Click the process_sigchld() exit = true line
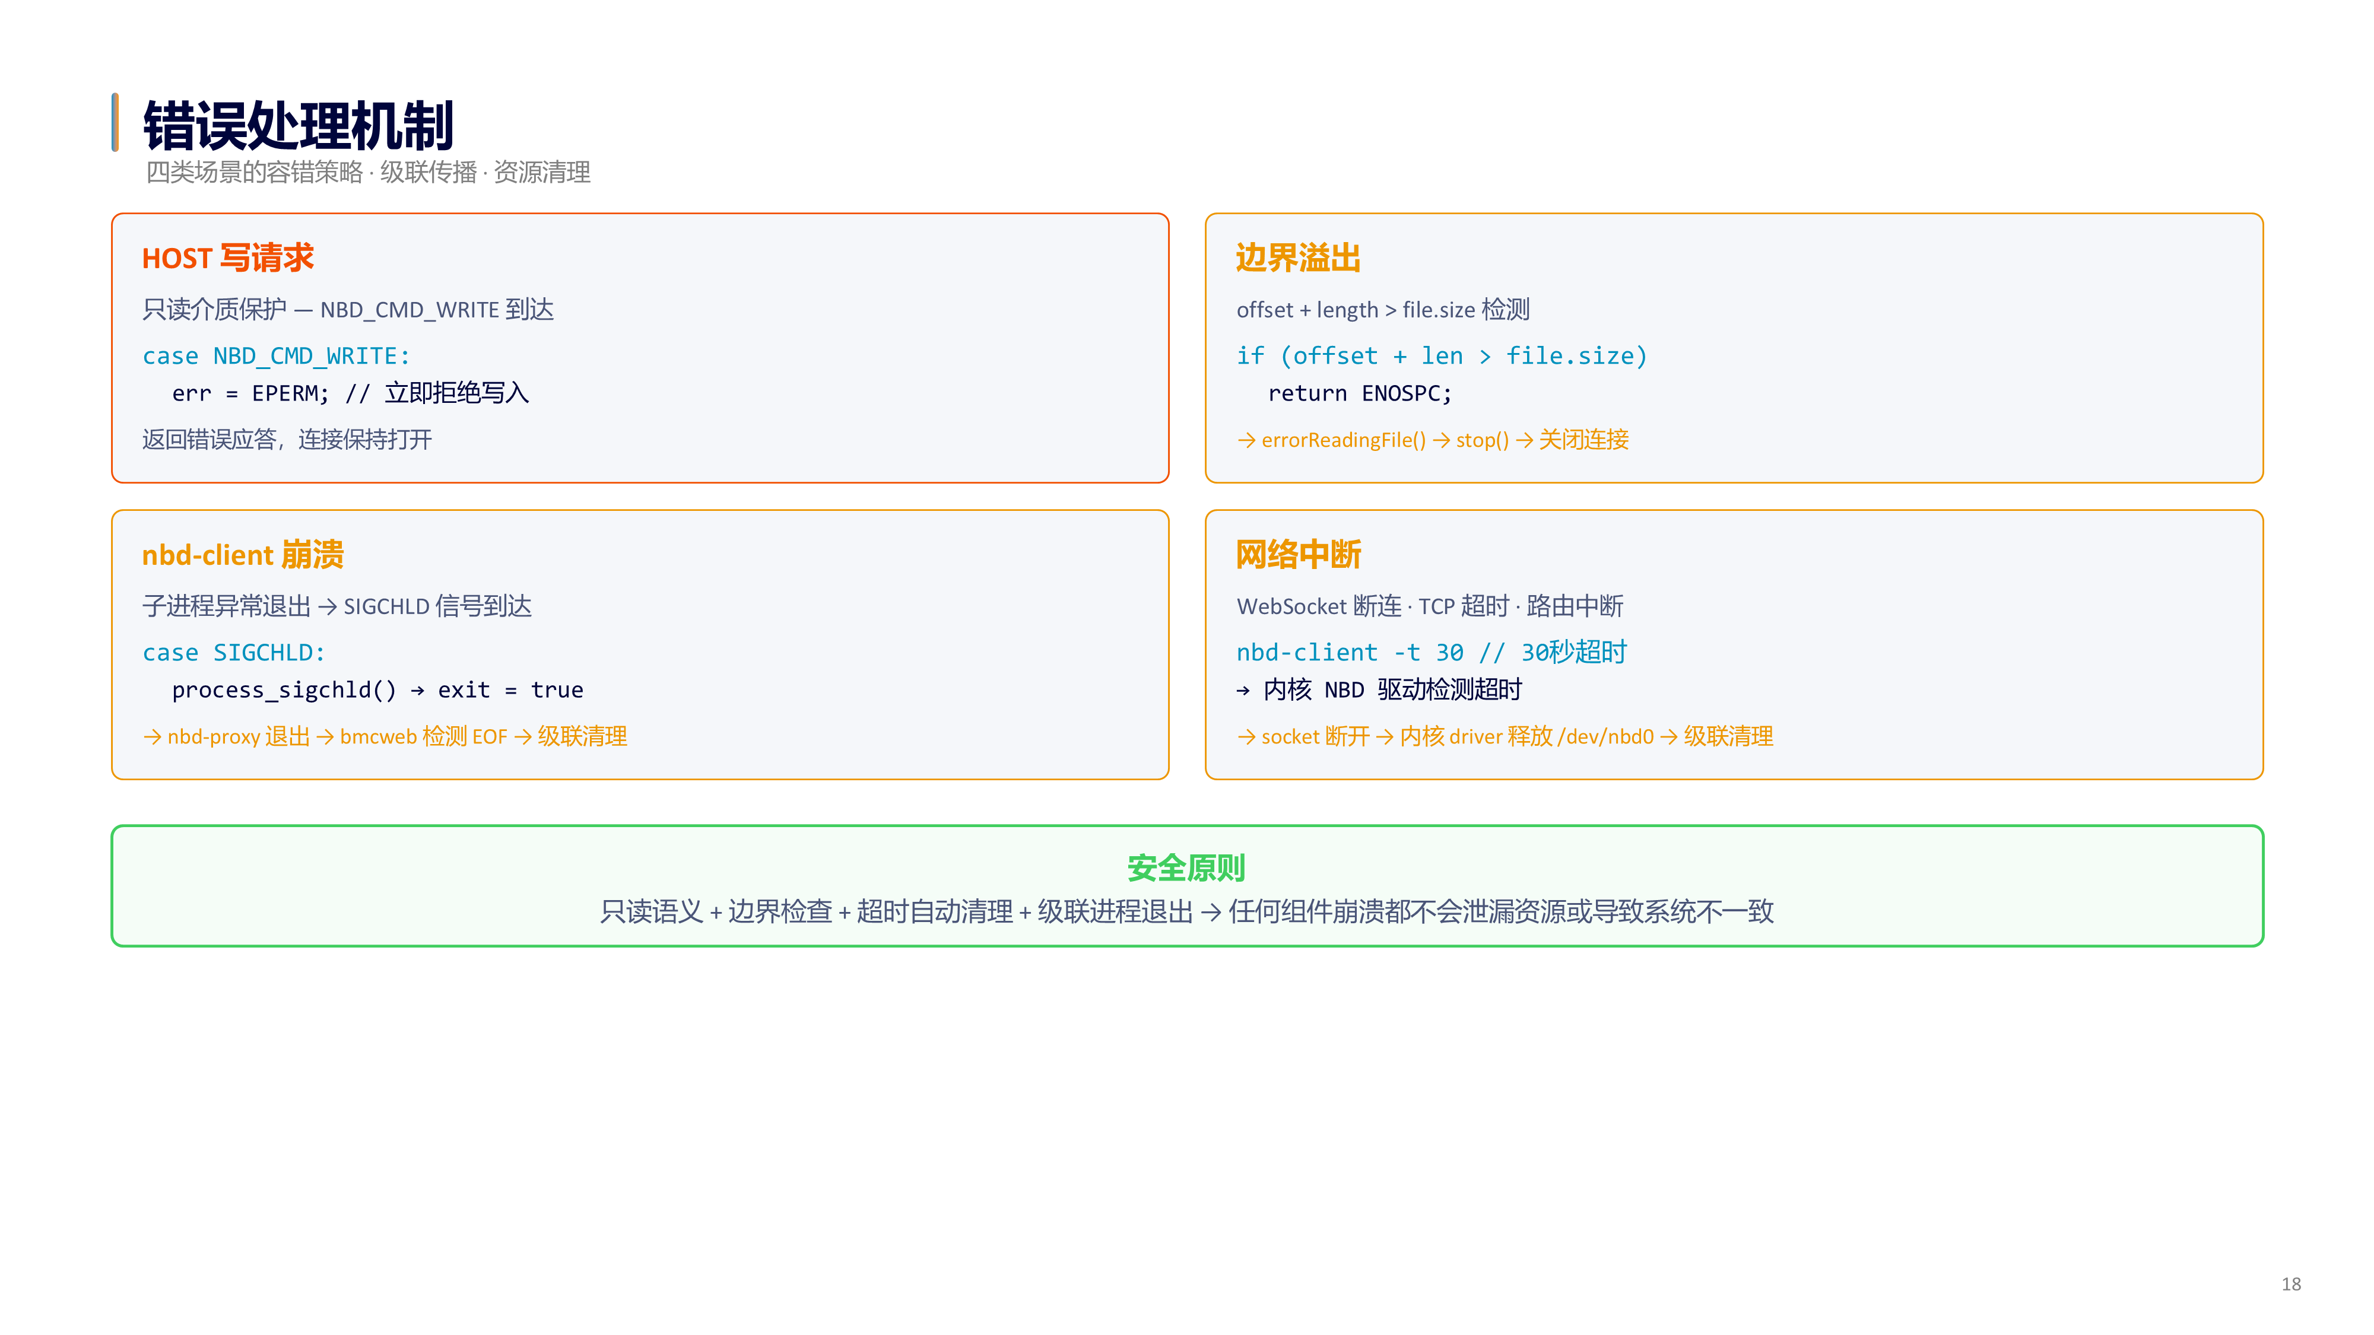 coord(377,690)
